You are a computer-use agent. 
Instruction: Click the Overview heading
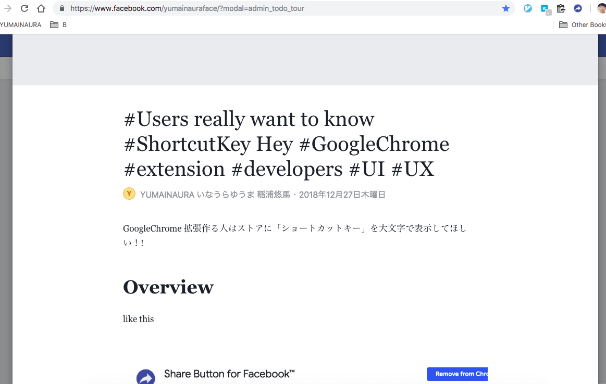(x=168, y=287)
